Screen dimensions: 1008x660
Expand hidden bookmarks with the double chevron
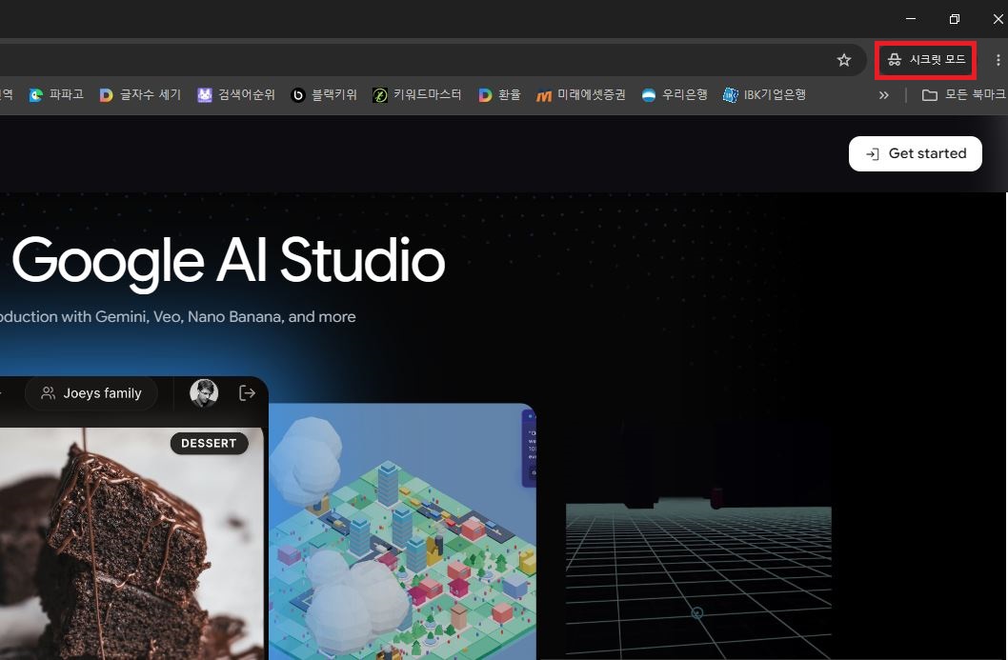point(884,95)
